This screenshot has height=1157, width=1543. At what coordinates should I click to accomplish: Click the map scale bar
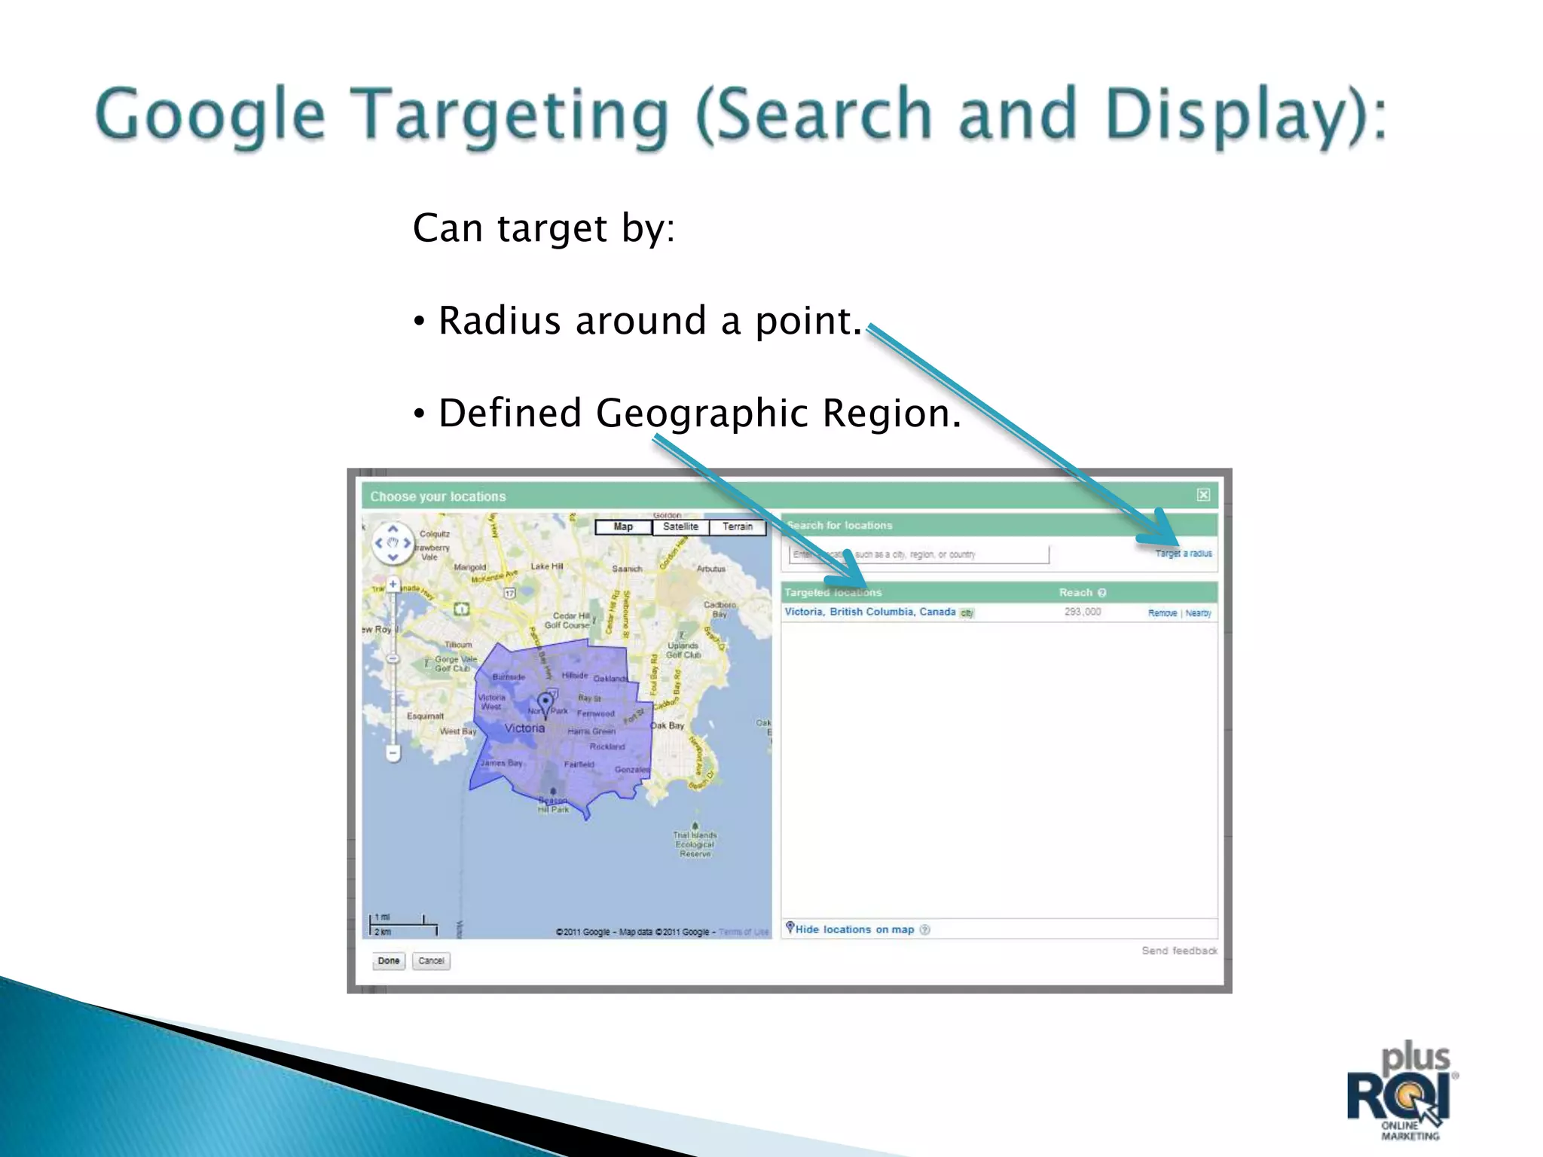click(x=404, y=924)
